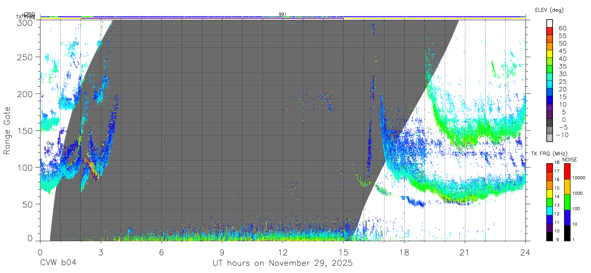Click the 24 tick on UT hours axis
Image resolution: width=591 pixels, height=273 pixels.
(x=525, y=252)
